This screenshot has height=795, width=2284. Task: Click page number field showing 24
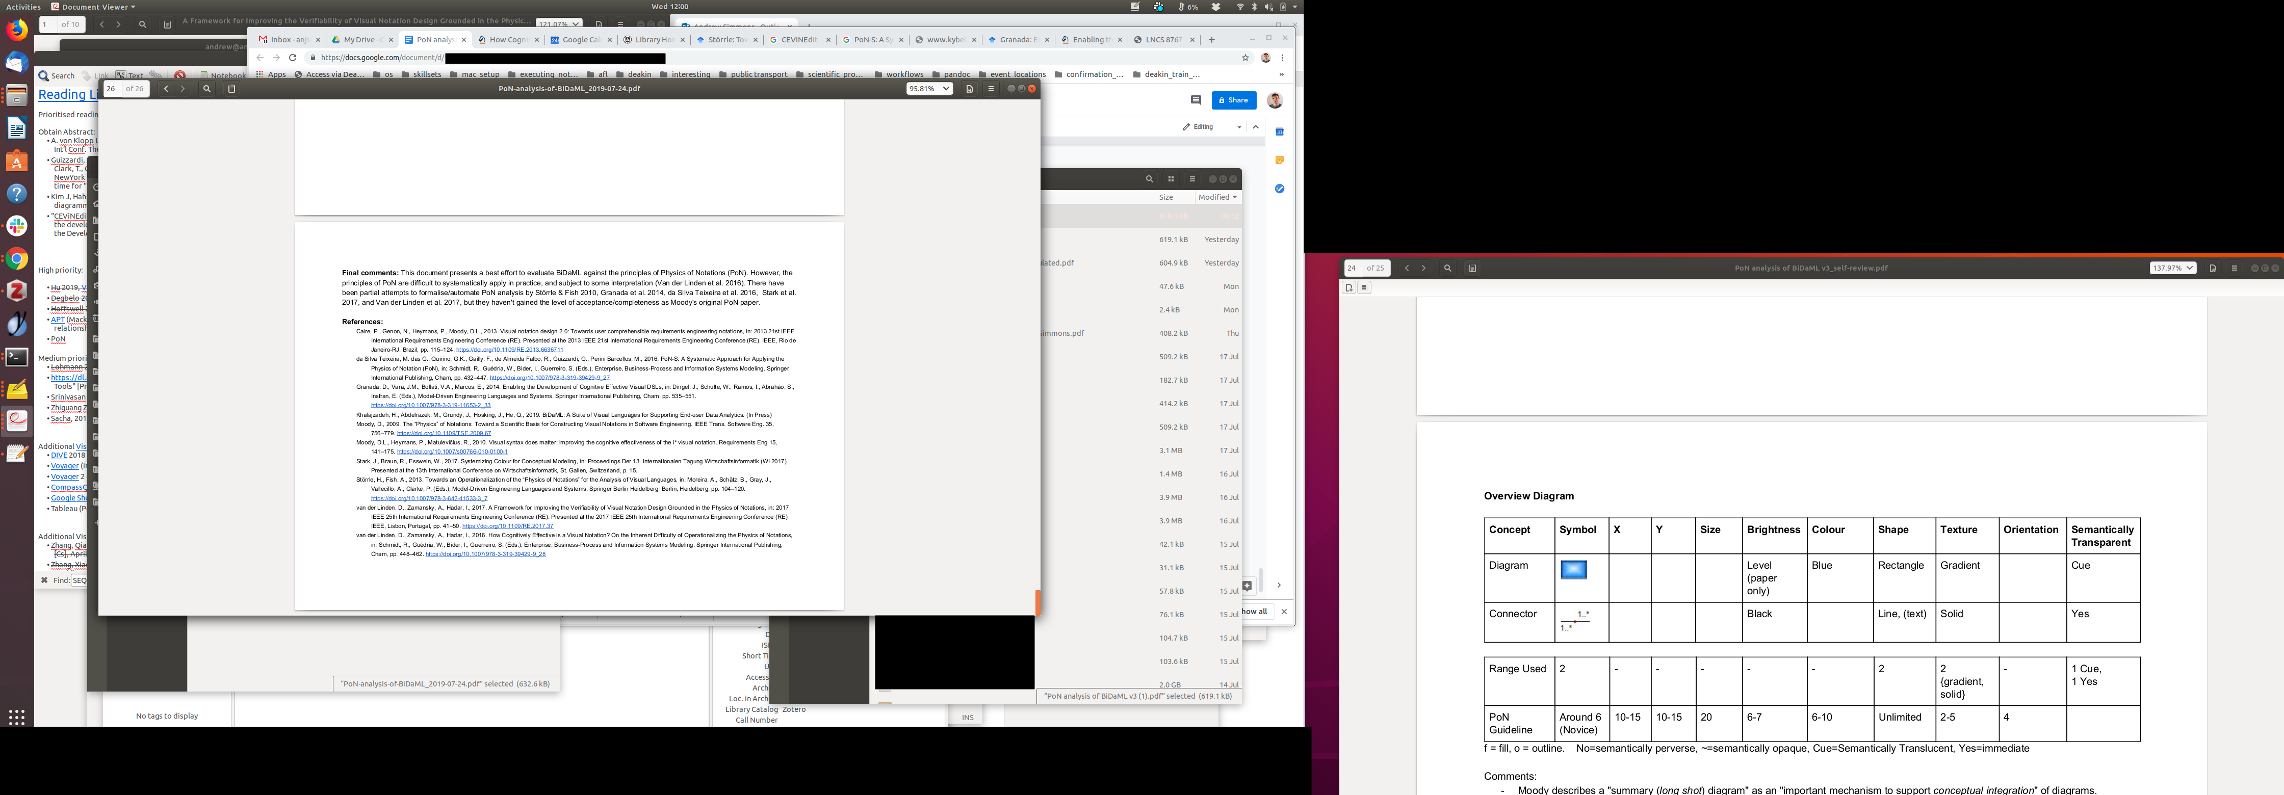[1352, 268]
